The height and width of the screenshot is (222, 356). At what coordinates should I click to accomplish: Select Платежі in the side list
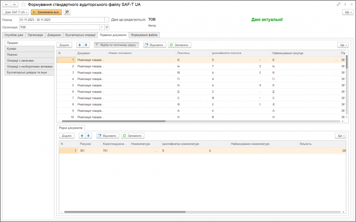pos(29,55)
